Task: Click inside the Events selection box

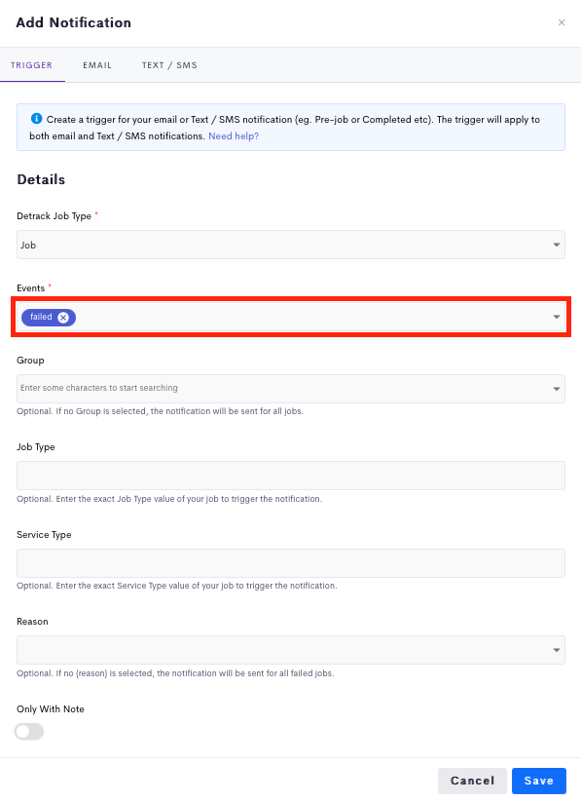Action: [291, 317]
